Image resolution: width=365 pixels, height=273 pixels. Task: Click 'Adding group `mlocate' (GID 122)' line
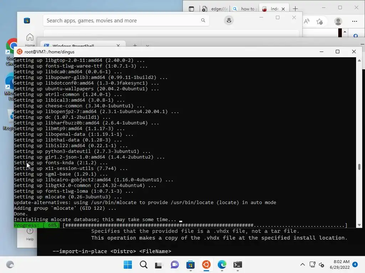click(65, 208)
